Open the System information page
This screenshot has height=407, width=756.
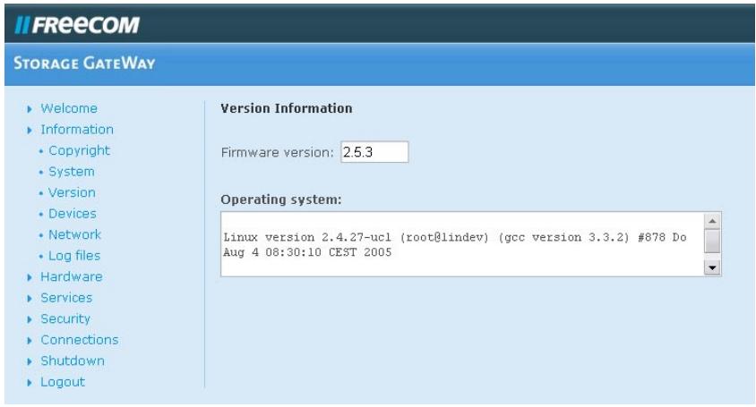pos(72,172)
